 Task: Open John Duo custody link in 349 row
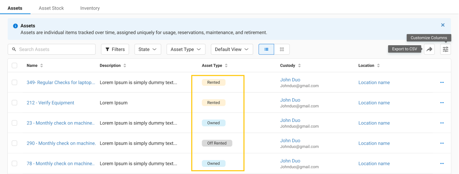[290, 80]
